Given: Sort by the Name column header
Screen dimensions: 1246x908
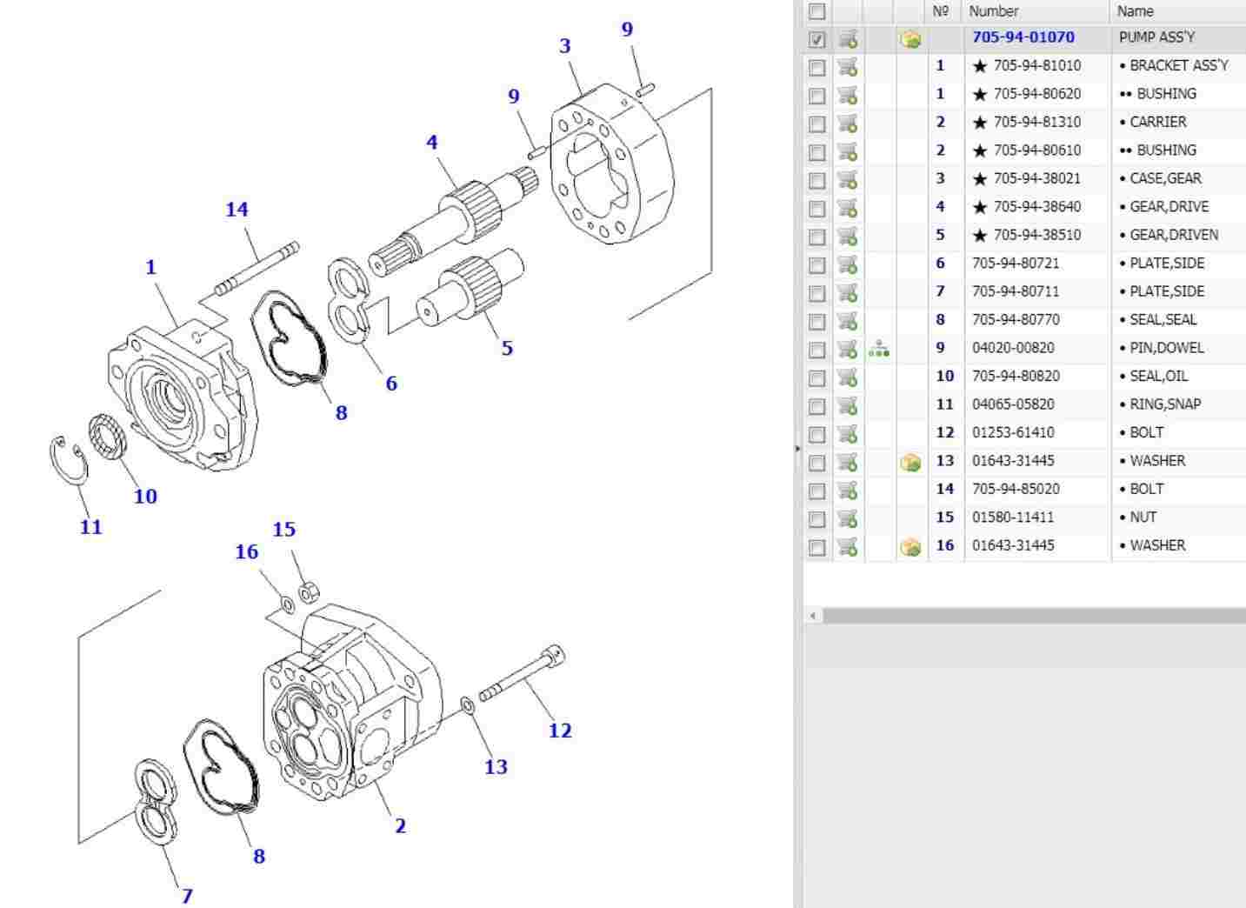Looking at the screenshot, I should pos(1136,11).
